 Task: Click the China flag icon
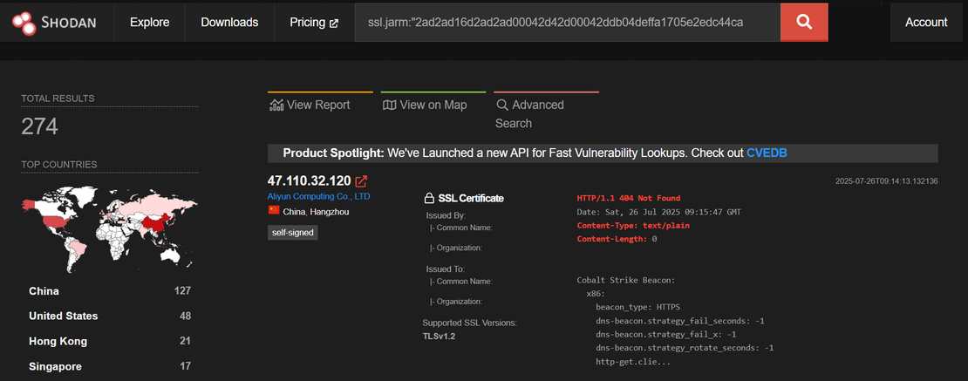click(x=274, y=211)
